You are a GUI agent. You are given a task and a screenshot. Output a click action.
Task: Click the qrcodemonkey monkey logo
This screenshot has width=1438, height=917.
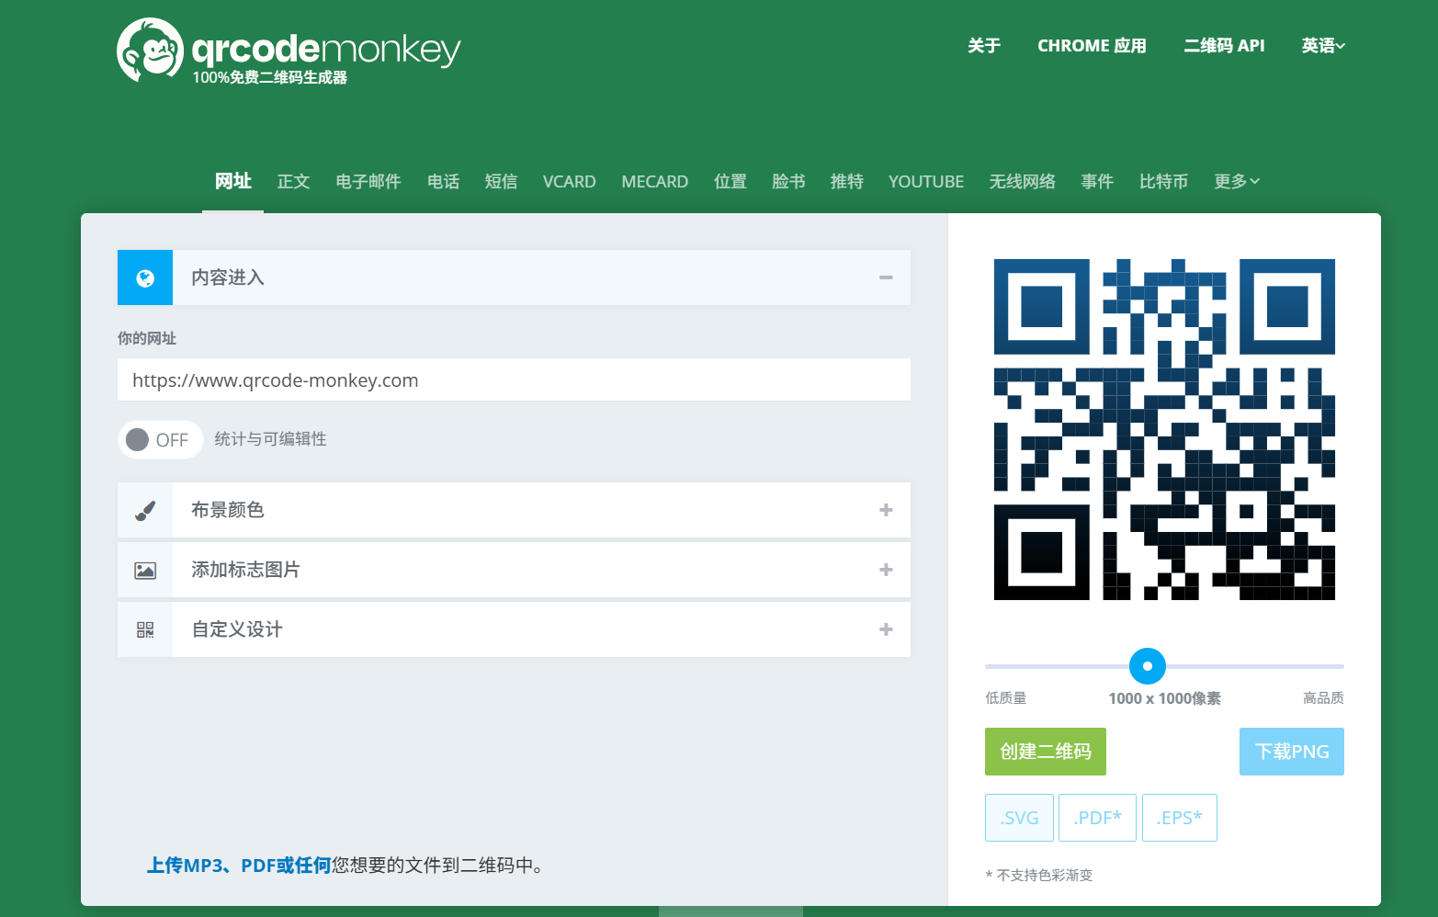pos(151,50)
